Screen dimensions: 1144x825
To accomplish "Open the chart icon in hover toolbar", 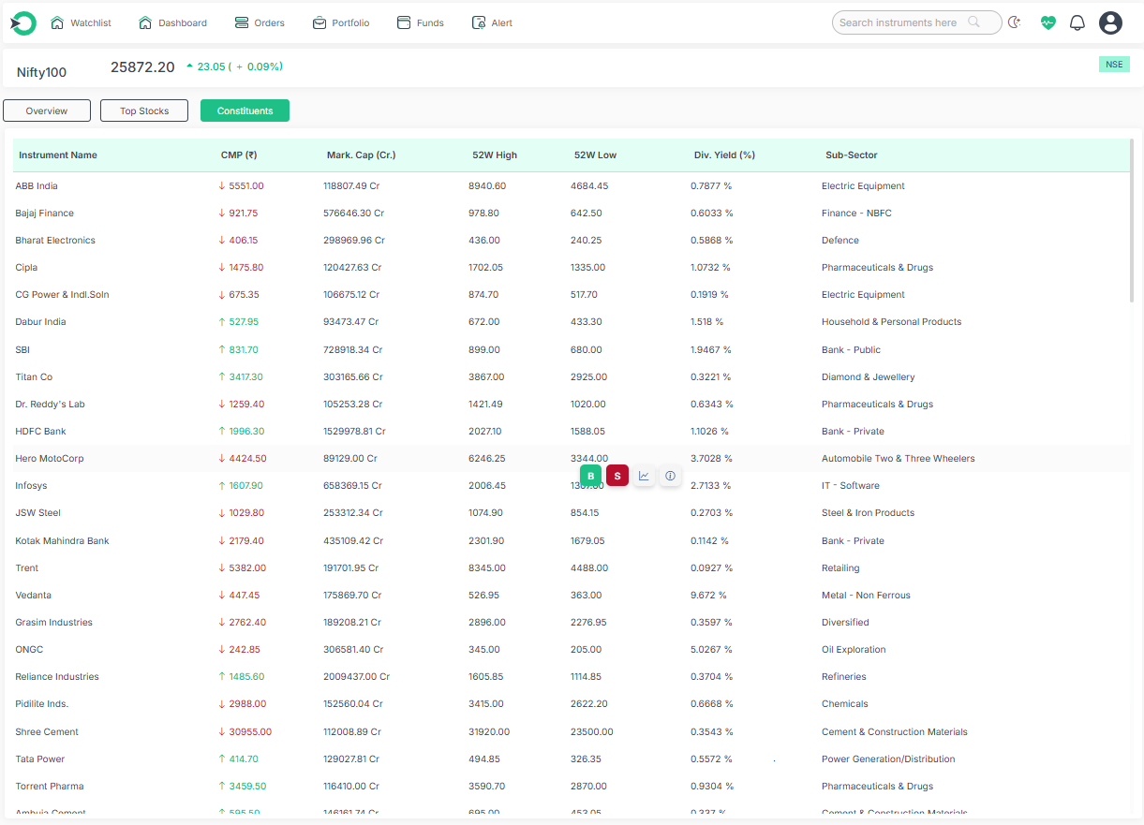I will [644, 476].
